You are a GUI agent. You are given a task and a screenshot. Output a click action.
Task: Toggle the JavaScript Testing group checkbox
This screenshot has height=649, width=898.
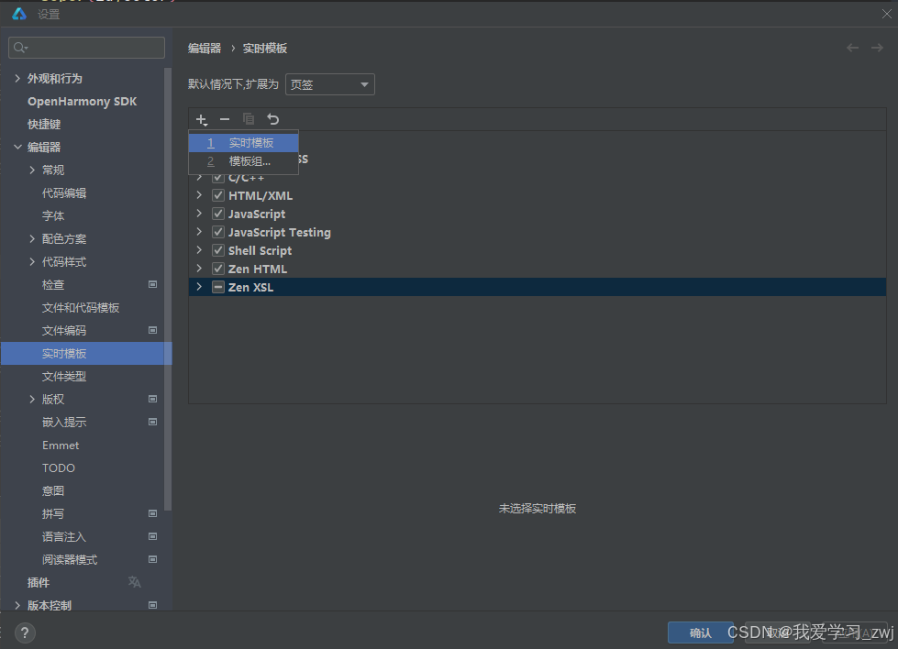coord(218,232)
